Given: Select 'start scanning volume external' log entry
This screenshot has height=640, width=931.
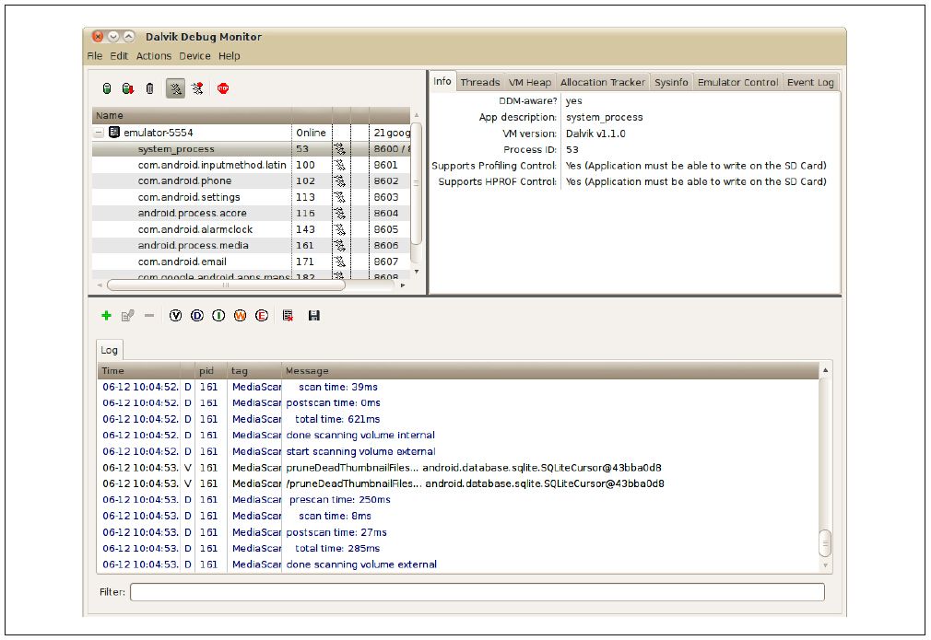Looking at the screenshot, I should coord(458,451).
